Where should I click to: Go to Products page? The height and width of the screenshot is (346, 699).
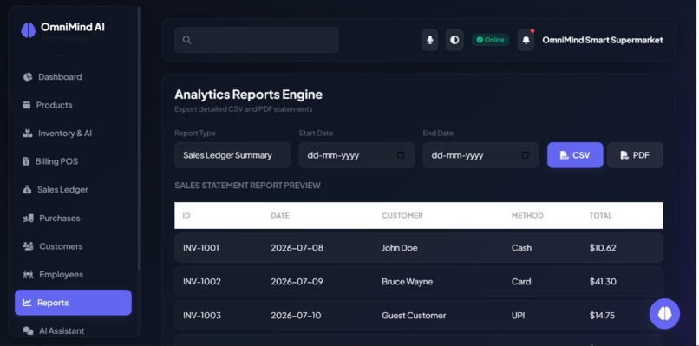pos(73,105)
